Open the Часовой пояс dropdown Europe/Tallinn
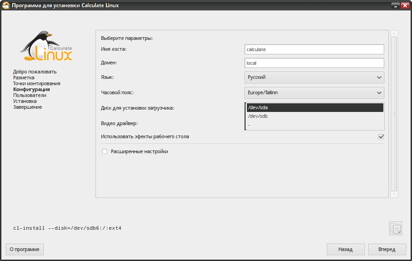 [x=314, y=93]
